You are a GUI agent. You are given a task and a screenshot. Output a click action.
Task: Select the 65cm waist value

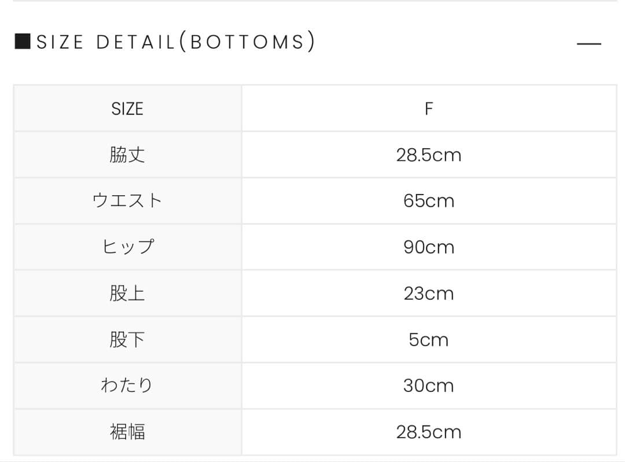point(429,201)
